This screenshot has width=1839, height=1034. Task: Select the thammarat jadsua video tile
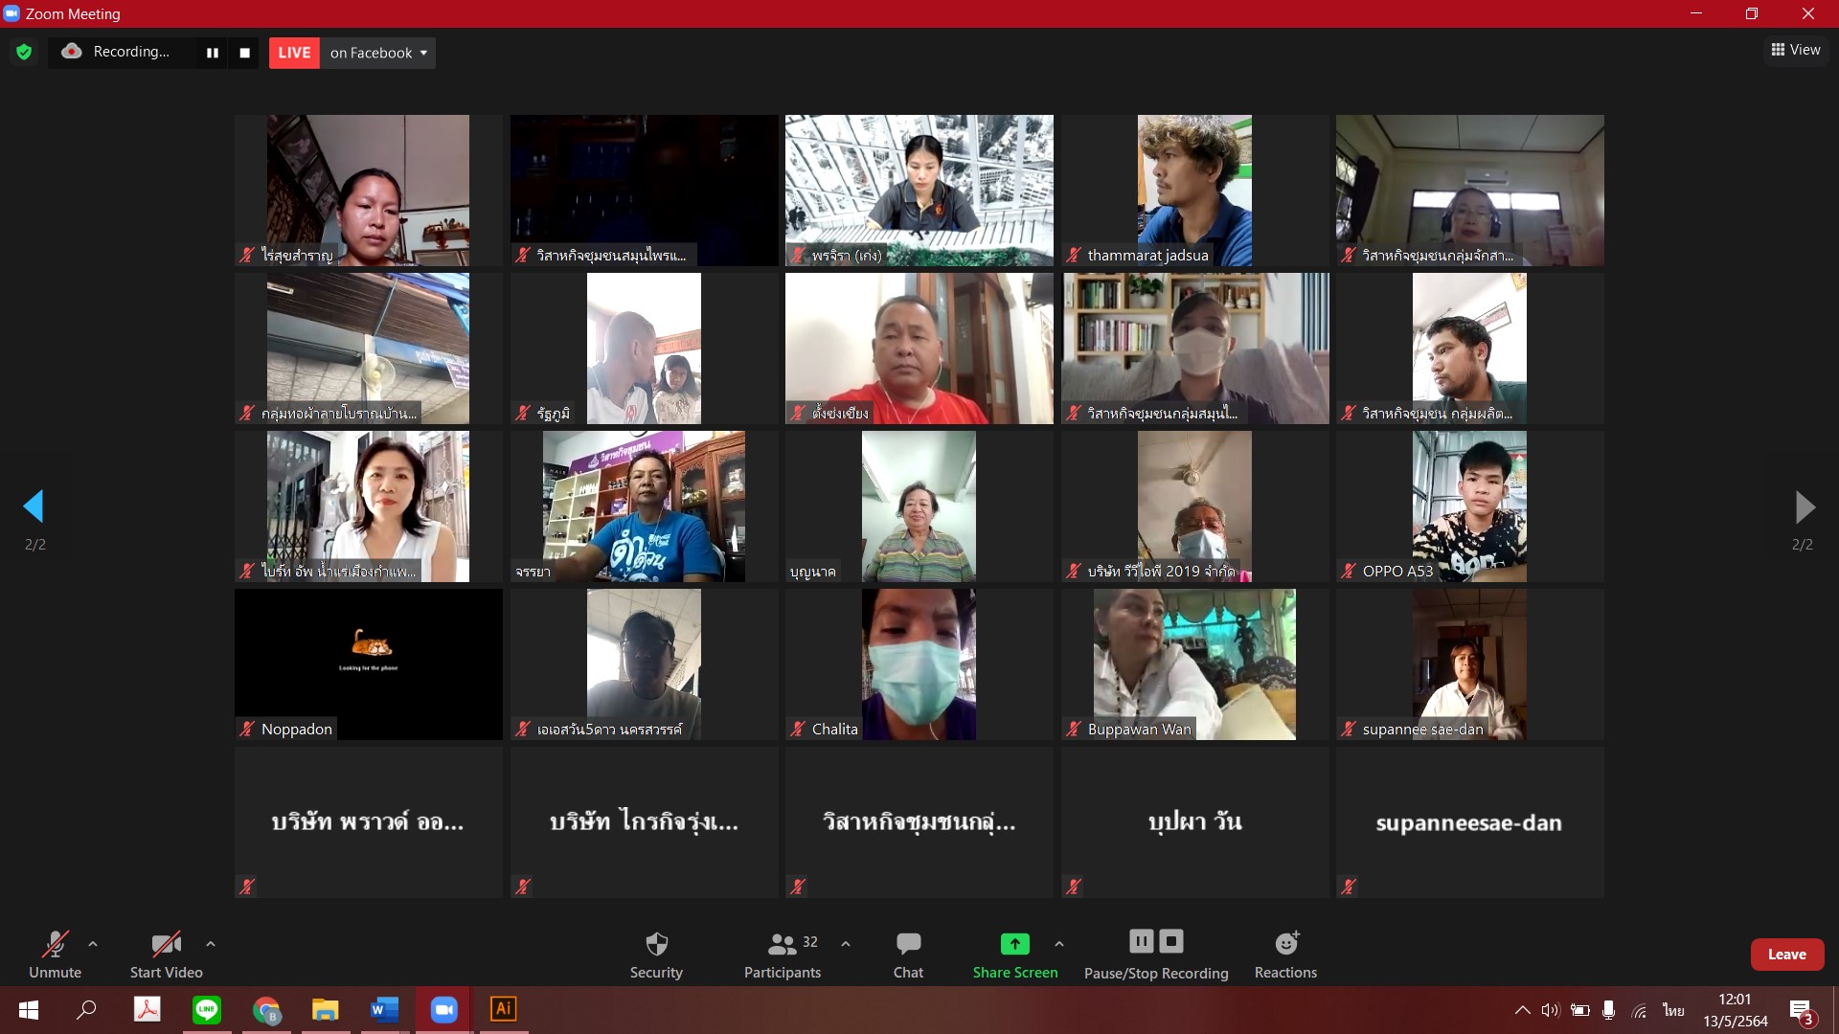click(1193, 190)
